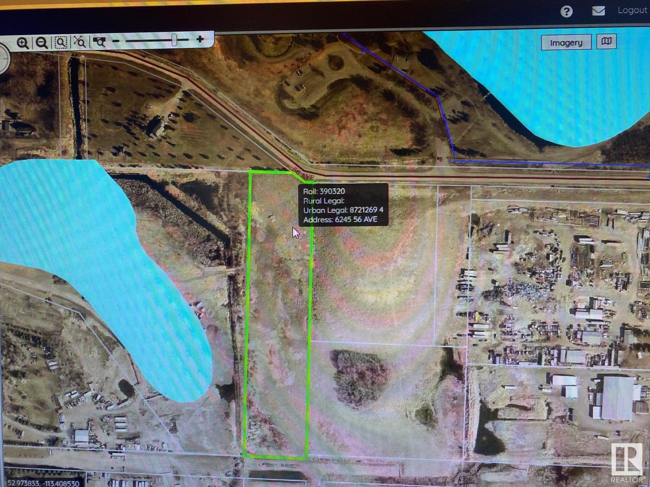This screenshot has width=650, height=487.
Task: Click the zoom slider handle
Action: coord(175,40)
